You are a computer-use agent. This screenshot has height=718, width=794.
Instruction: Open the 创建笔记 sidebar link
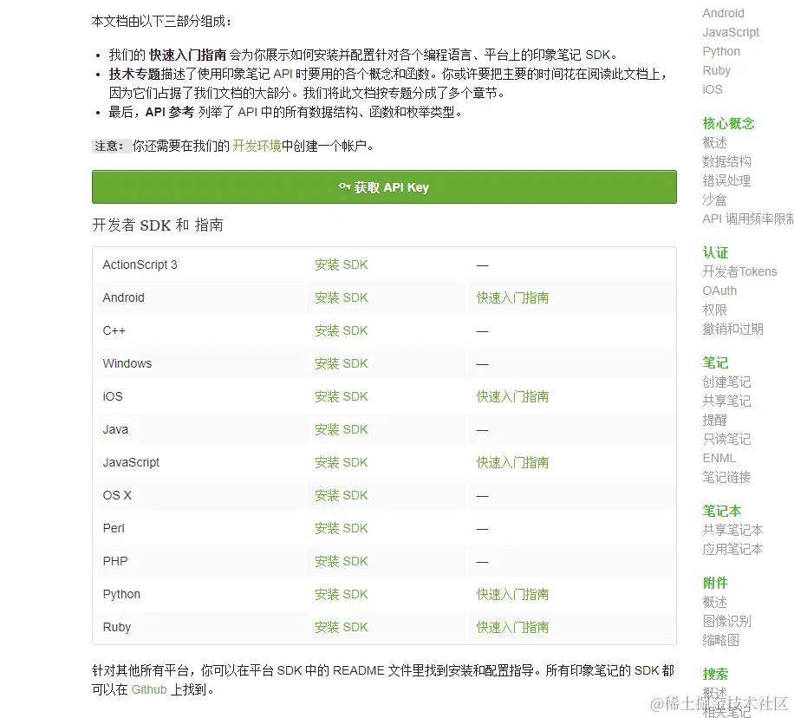pyautogui.click(x=726, y=382)
